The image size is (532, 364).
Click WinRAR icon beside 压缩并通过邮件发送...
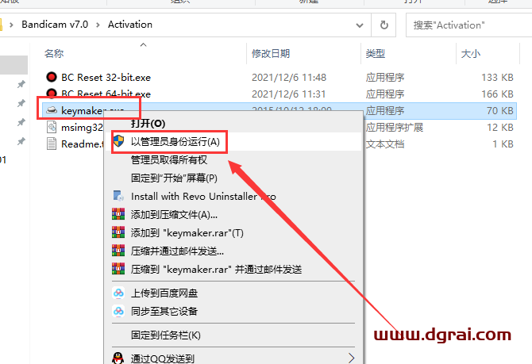tap(118, 251)
